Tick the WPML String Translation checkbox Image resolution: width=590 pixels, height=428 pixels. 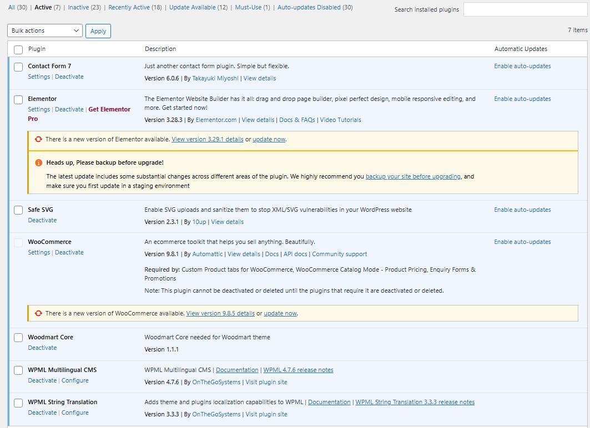tap(18, 403)
